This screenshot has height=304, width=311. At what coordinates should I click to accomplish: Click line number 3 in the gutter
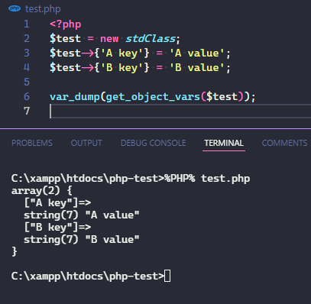pyautogui.click(x=27, y=53)
